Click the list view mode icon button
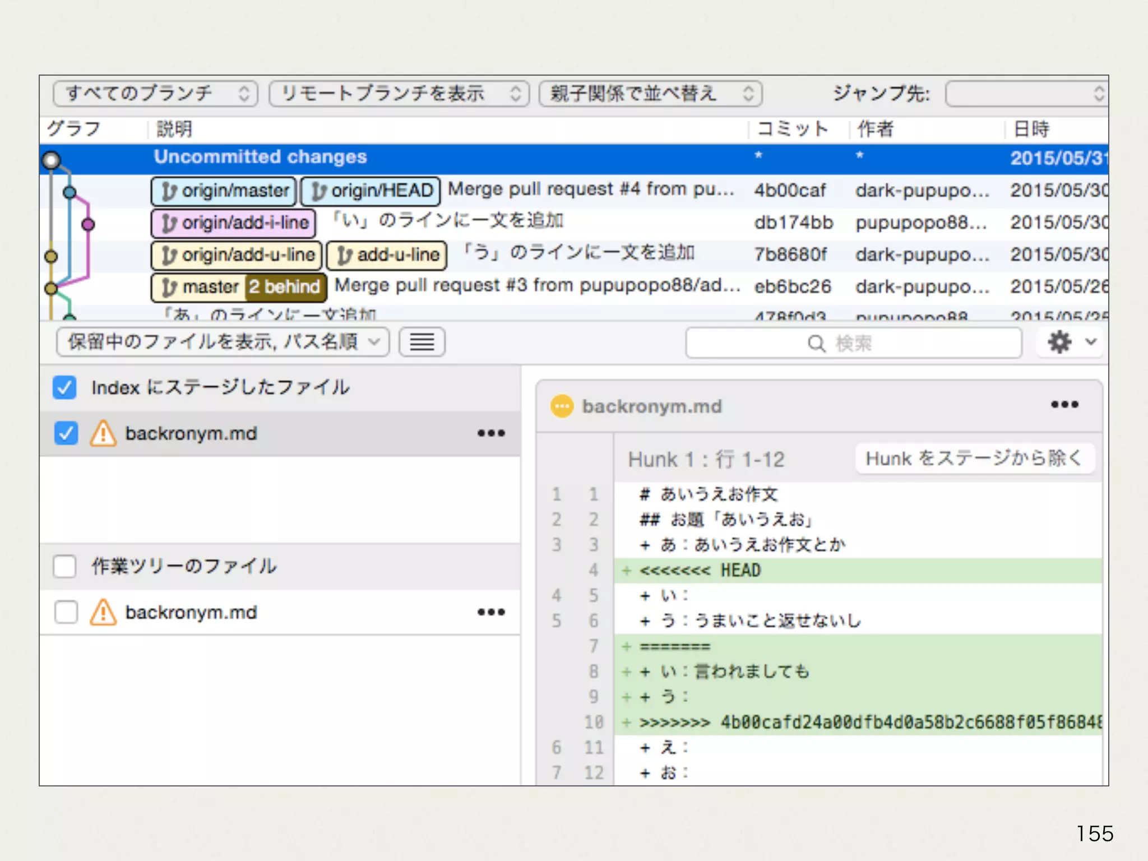The image size is (1148, 861). point(422,342)
